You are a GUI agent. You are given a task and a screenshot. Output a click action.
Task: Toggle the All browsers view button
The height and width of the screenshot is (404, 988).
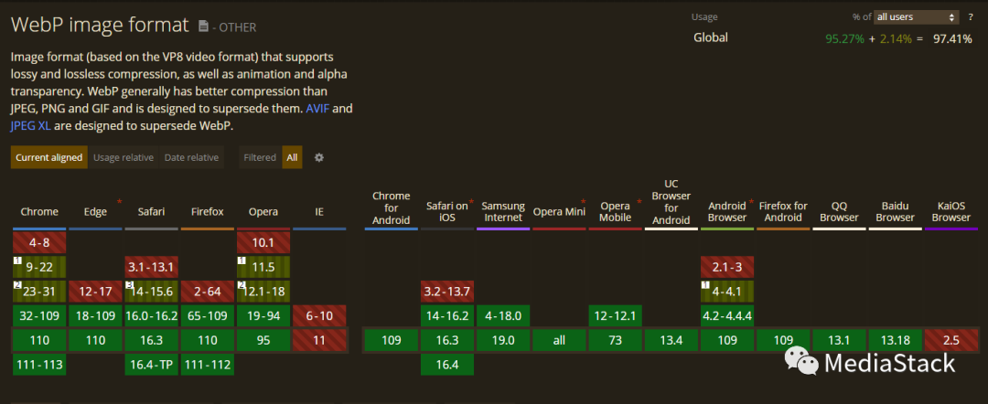point(292,157)
